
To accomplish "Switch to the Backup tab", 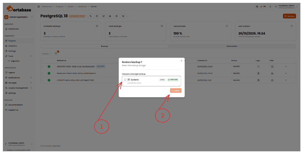I will click(x=104, y=46).
